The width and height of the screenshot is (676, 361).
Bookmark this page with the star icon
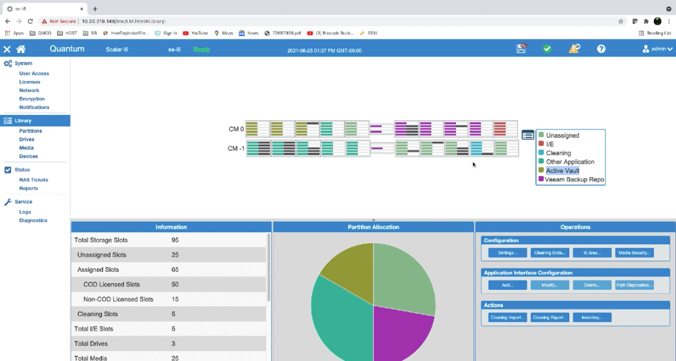[x=621, y=21]
